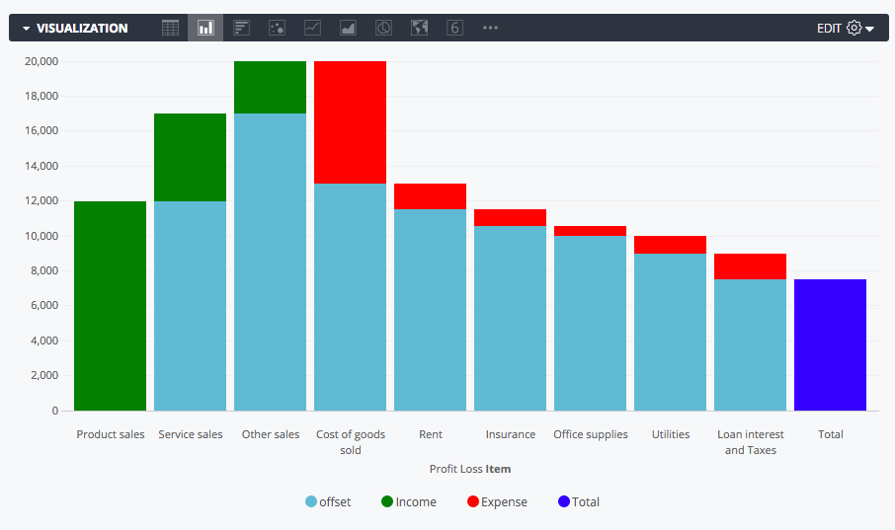Click the light blue offset legend dot

(311, 502)
